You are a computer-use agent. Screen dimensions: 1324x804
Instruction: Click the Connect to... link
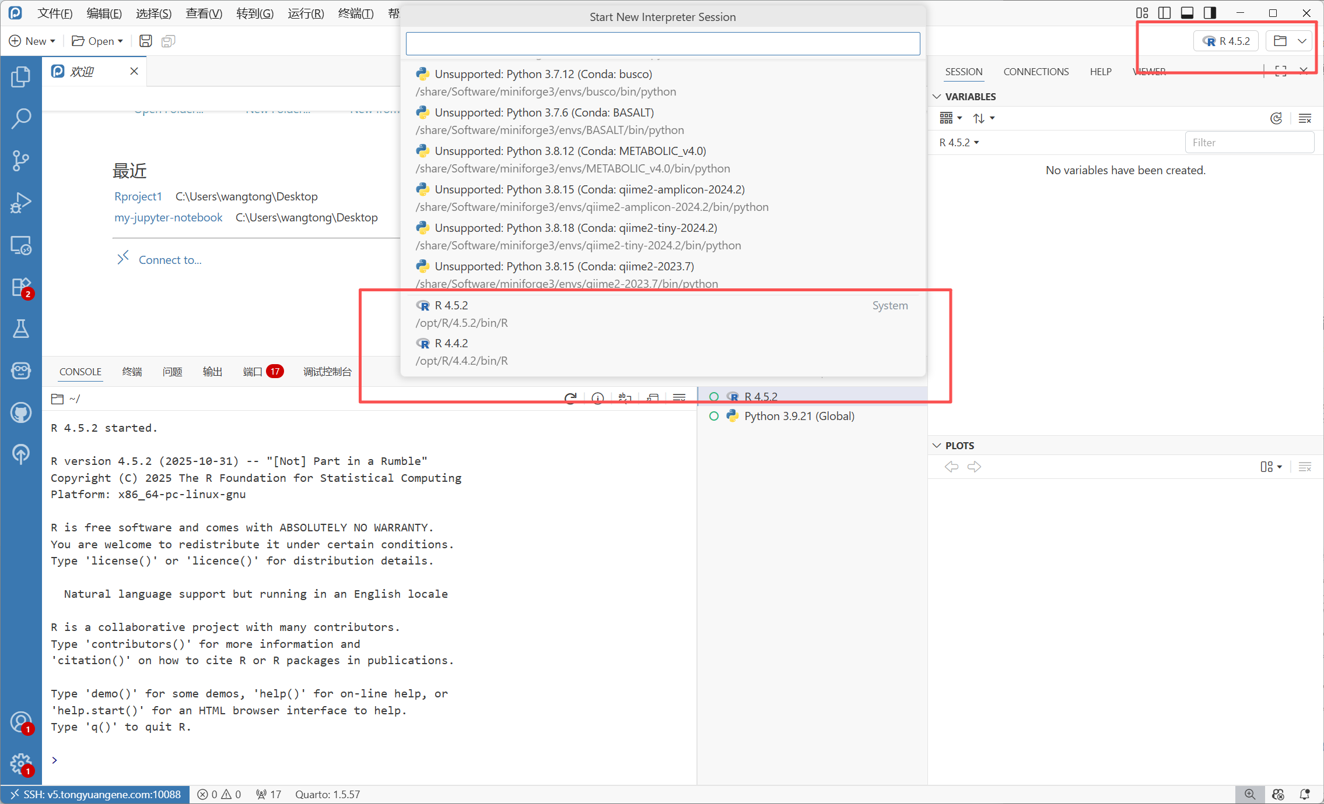click(170, 260)
